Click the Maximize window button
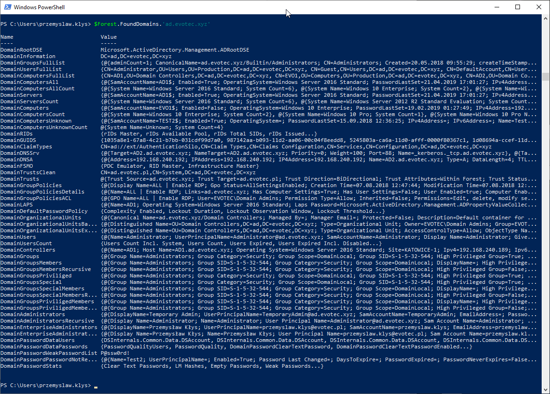The width and height of the screenshot is (550, 394). (518, 7)
